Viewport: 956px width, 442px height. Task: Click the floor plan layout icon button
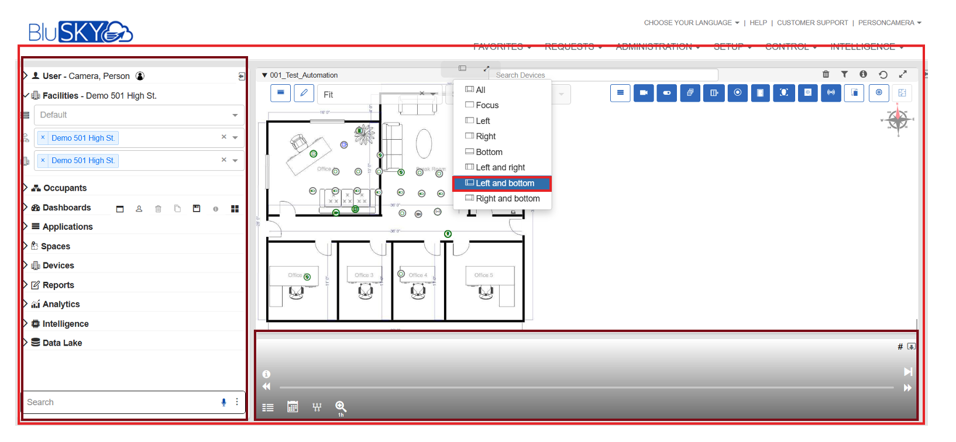click(902, 93)
